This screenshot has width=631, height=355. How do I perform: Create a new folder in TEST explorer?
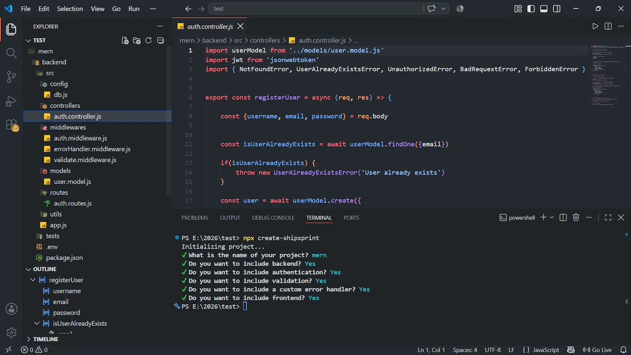(137, 40)
